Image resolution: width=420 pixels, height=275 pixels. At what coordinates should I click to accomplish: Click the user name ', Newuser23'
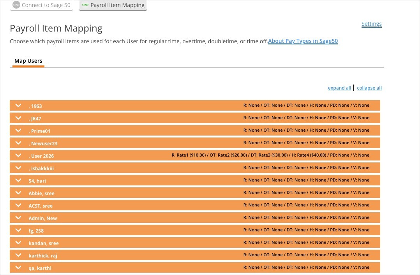click(43, 143)
